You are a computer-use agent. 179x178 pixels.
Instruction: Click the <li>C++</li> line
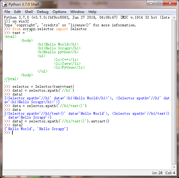(x=66, y=60)
